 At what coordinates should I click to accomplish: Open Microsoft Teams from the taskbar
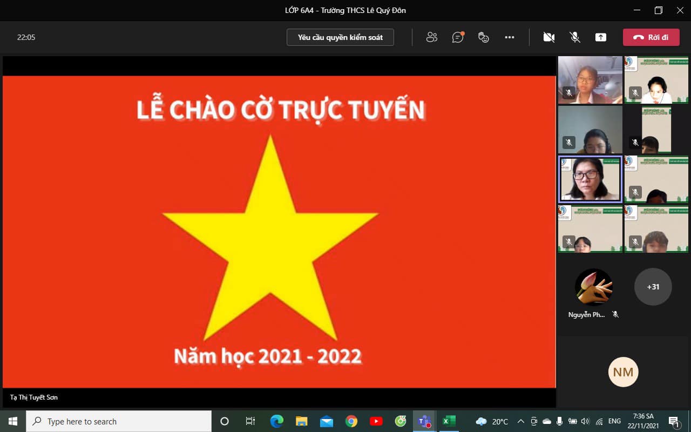pos(424,421)
